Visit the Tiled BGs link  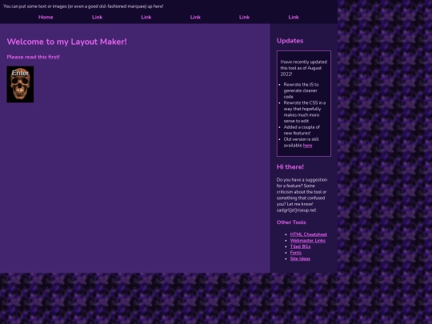pyautogui.click(x=300, y=246)
